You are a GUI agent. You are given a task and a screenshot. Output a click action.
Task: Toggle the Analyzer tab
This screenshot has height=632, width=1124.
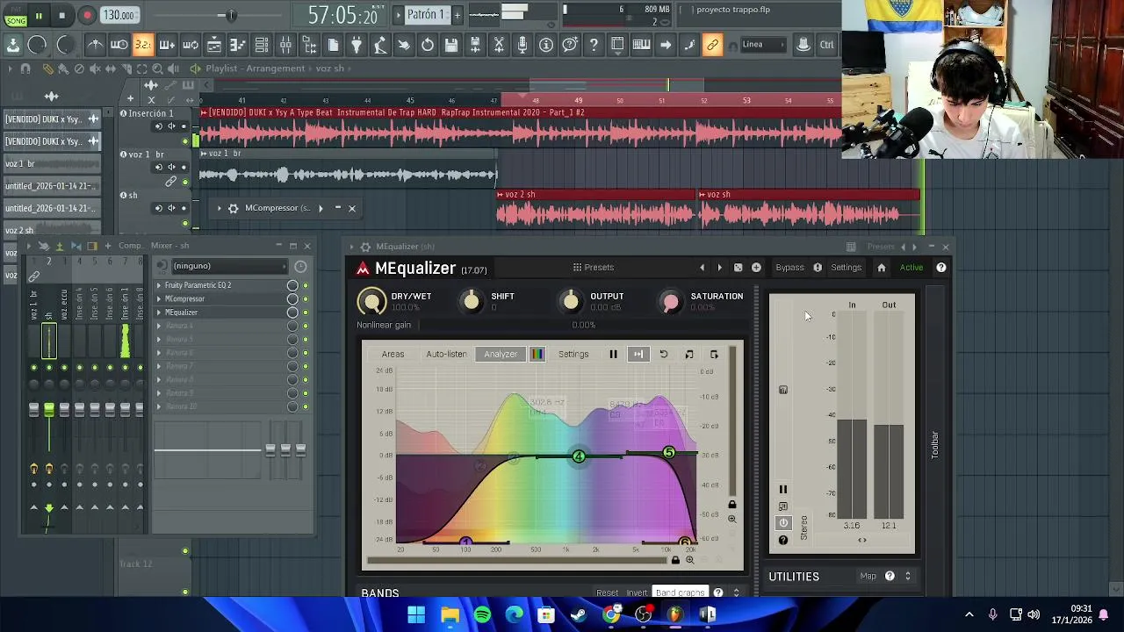501,354
